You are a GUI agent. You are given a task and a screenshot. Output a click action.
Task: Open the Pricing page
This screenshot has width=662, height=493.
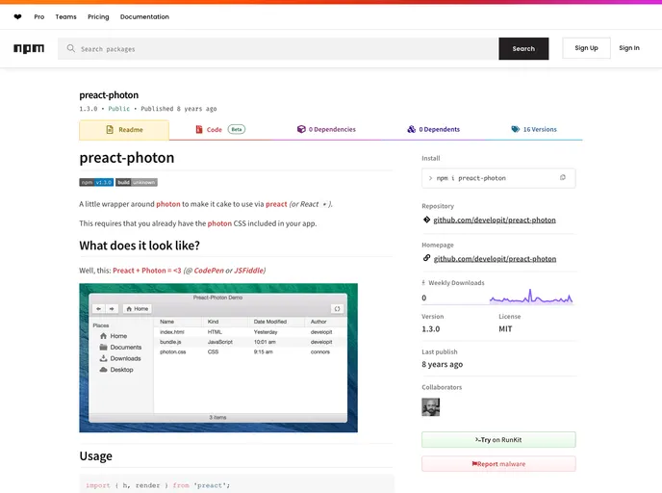(98, 17)
